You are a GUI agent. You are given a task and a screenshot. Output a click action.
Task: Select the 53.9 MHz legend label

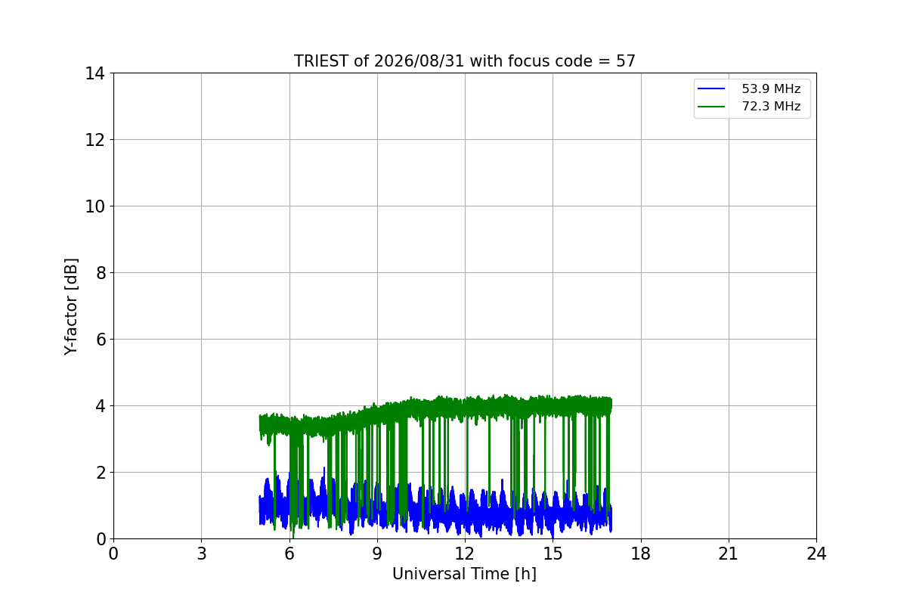(771, 89)
